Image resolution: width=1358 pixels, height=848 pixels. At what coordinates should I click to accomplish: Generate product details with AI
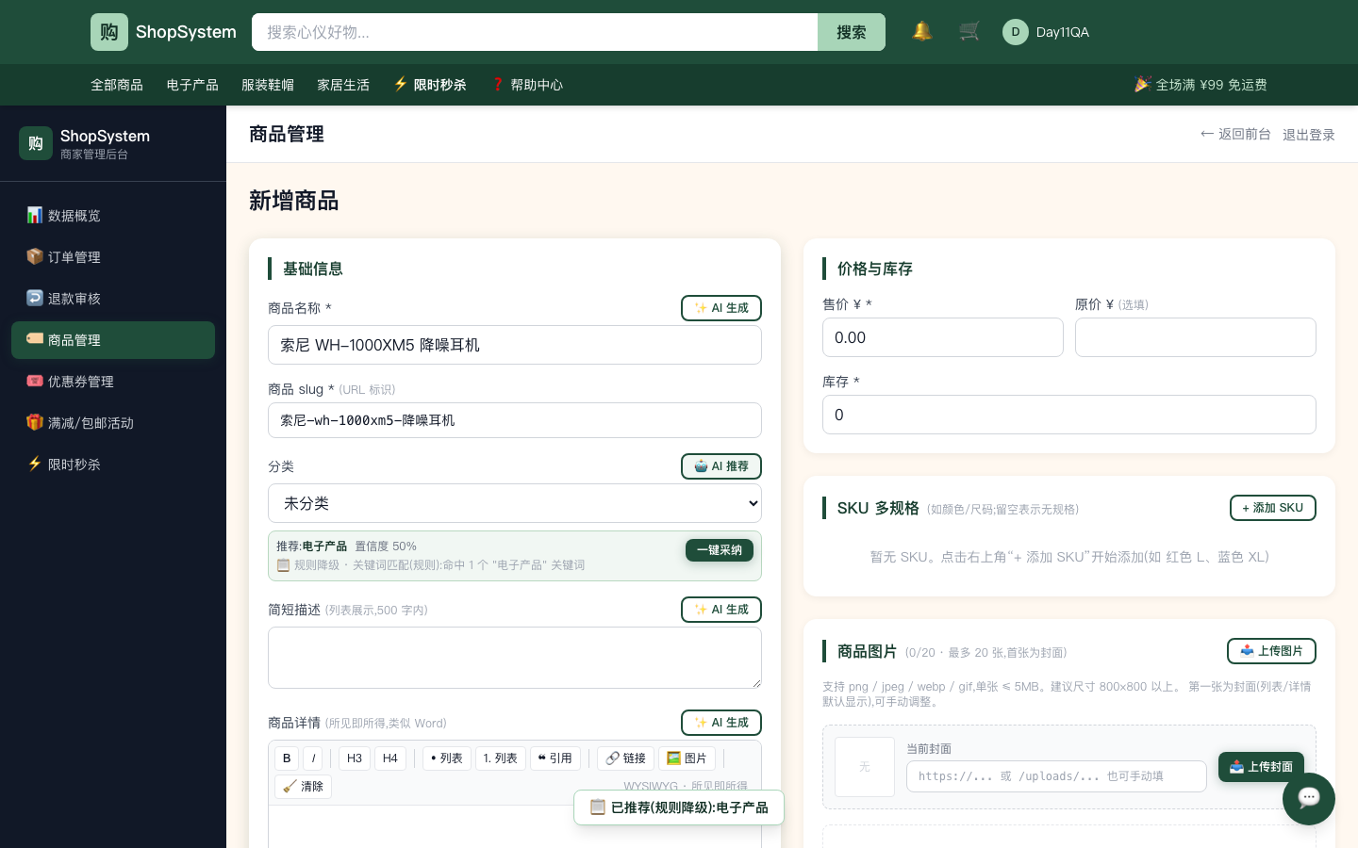721,723
